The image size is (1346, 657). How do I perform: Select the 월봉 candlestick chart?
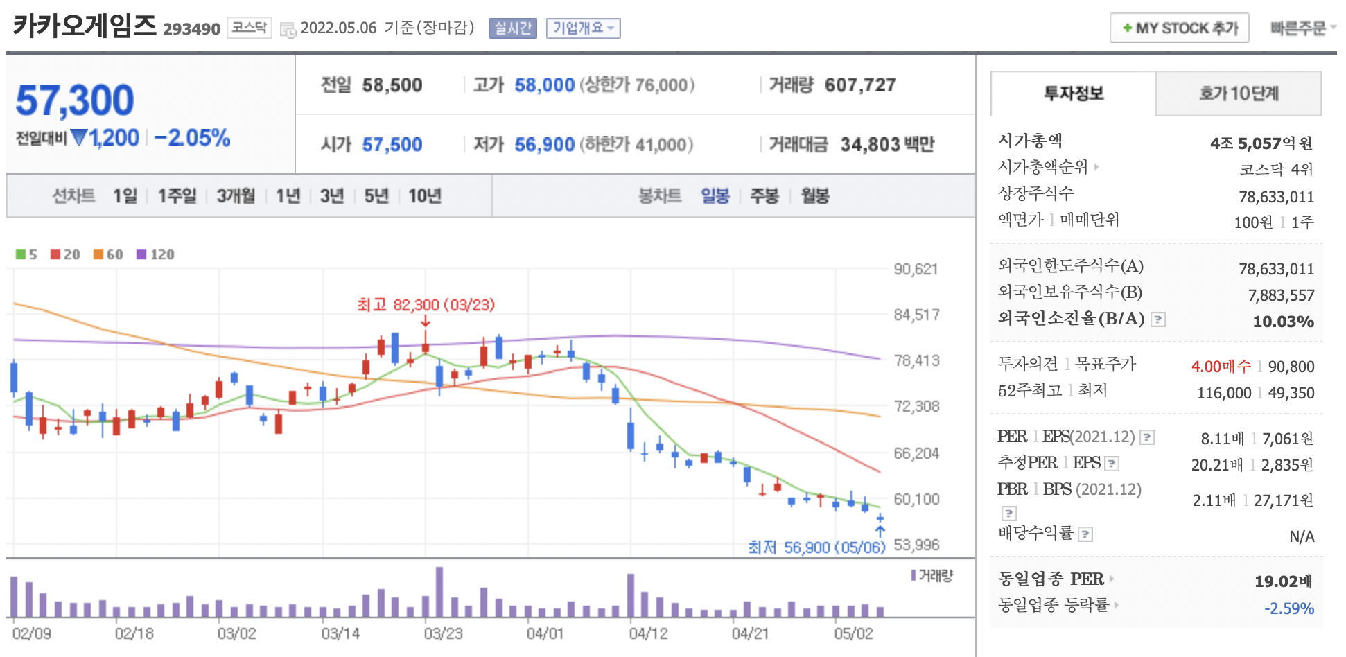click(x=815, y=196)
